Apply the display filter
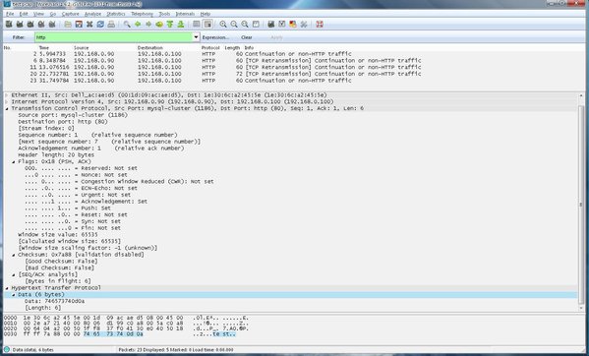 [x=276, y=37]
